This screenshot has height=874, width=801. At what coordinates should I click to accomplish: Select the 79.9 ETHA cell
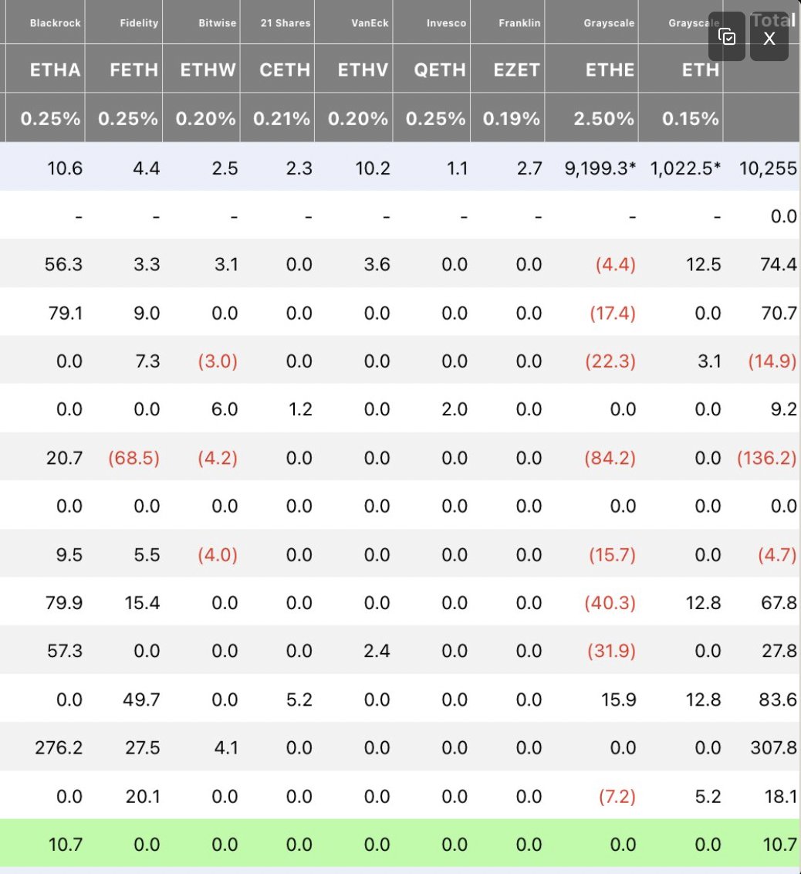point(64,602)
